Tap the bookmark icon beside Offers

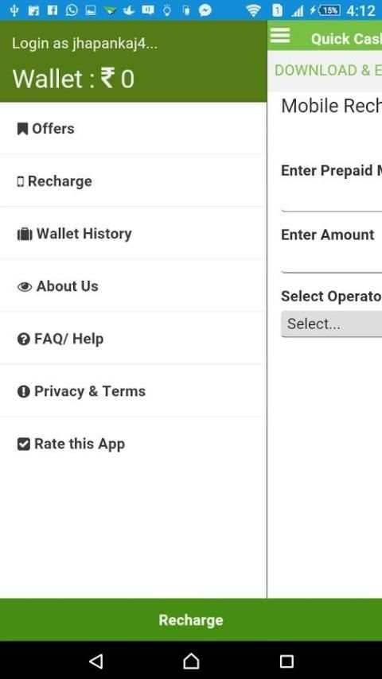(x=22, y=129)
